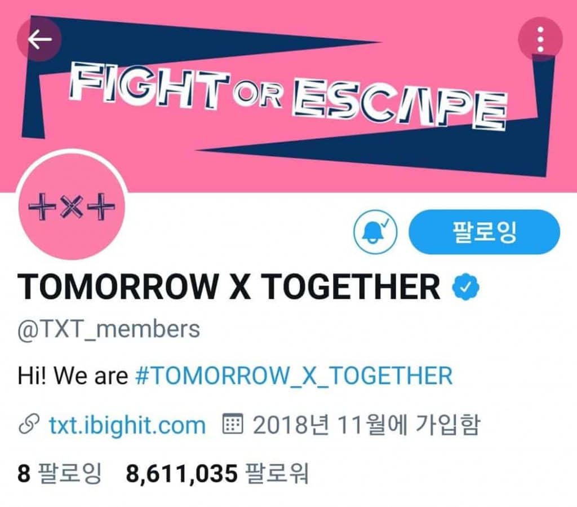Click the blue 팔로잉 following button
577x507 pixels.
click(x=484, y=232)
